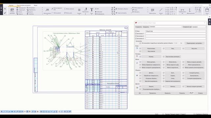Screen dimensions: 211x118
Task: Select the Revision mark (Метка изменения) tool
Action: tap(137, 8)
